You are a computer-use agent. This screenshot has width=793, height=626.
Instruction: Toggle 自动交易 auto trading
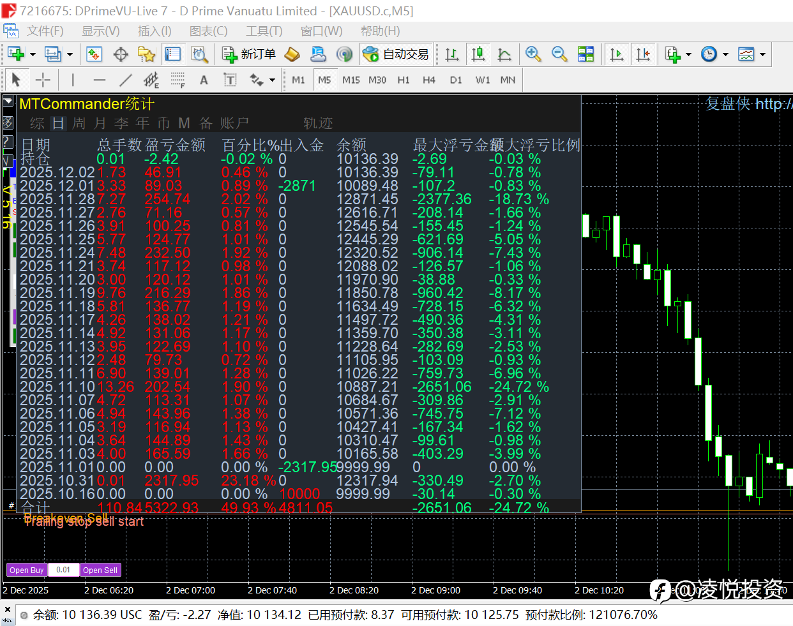[x=396, y=54]
